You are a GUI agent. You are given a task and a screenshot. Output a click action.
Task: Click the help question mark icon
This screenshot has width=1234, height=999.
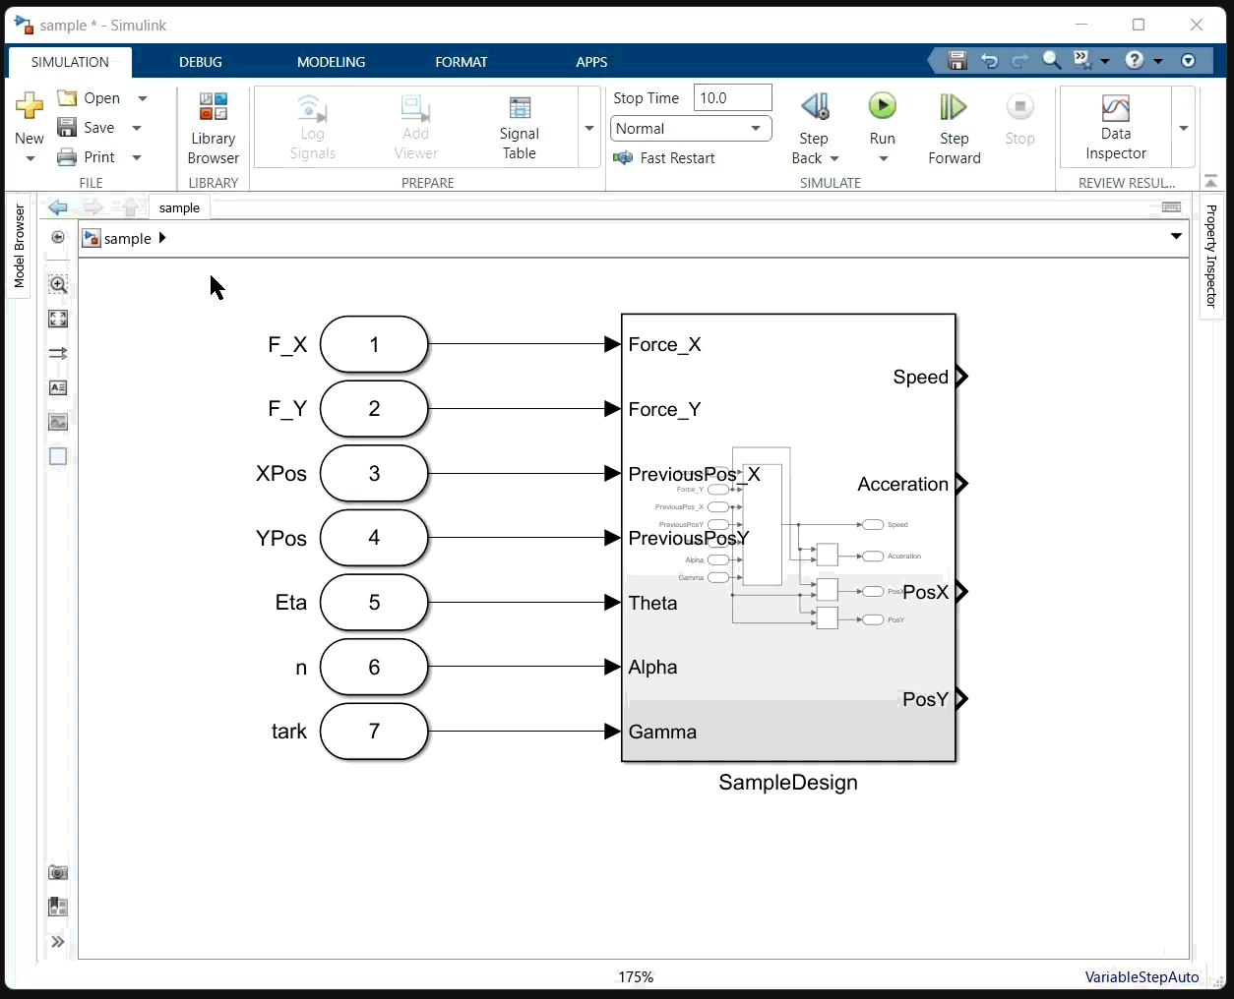coord(1135,61)
